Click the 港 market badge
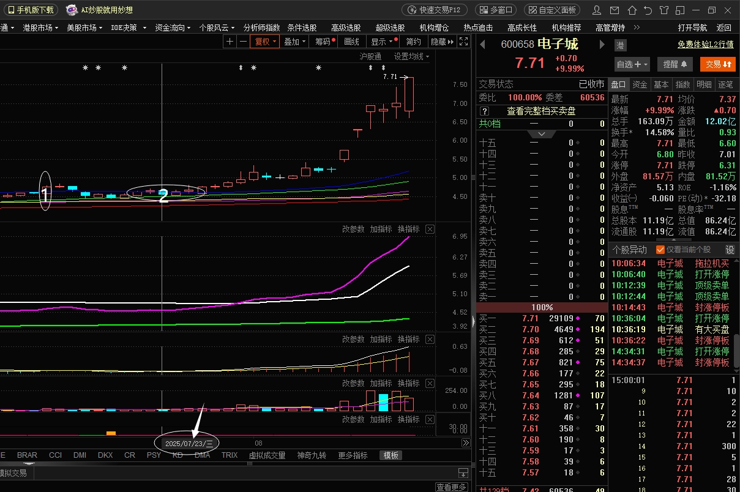740x492 pixels. point(620,45)
